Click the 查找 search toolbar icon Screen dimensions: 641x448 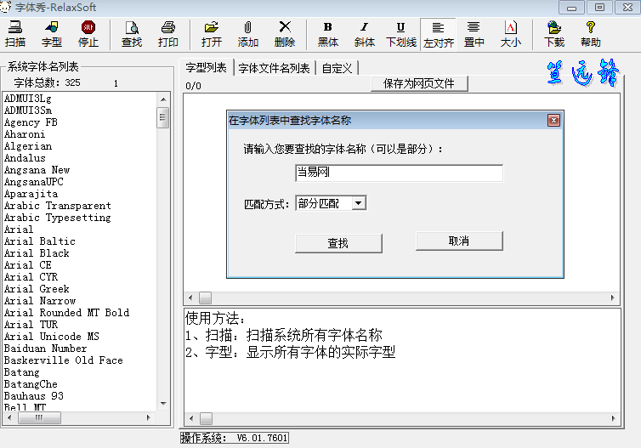[132, 34]
